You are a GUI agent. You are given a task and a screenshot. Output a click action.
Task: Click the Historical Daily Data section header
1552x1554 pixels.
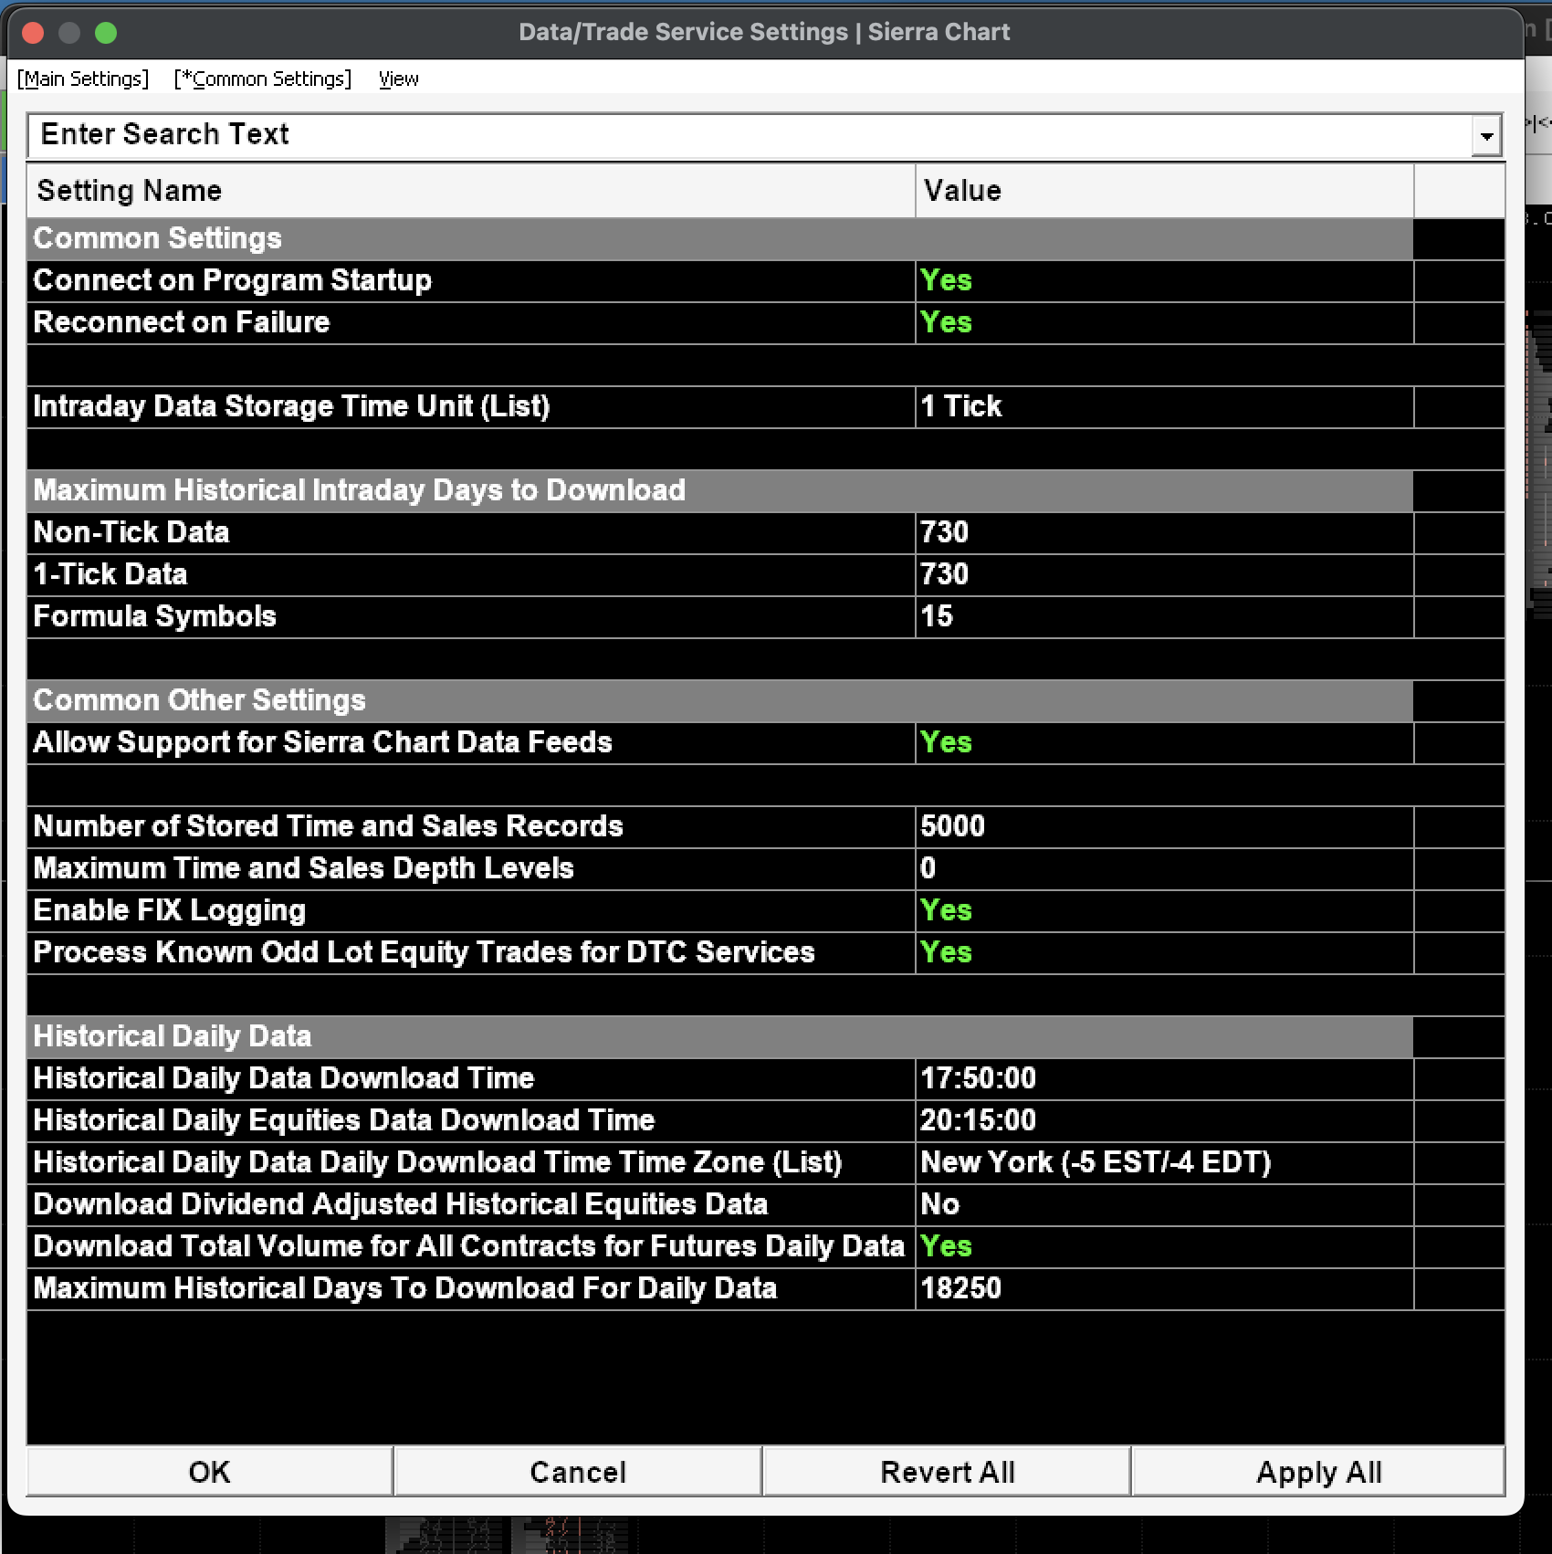(720, 1037)
